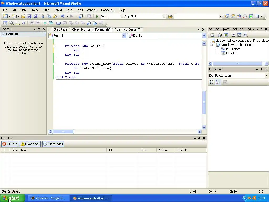Image resolution: width=269 pixels, height=202 pixels.
Task: Open the Command Window toolbar icon
Action: pos(257,16)
